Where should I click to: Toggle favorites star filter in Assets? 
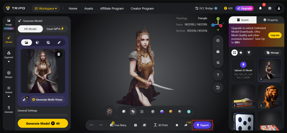241,53
